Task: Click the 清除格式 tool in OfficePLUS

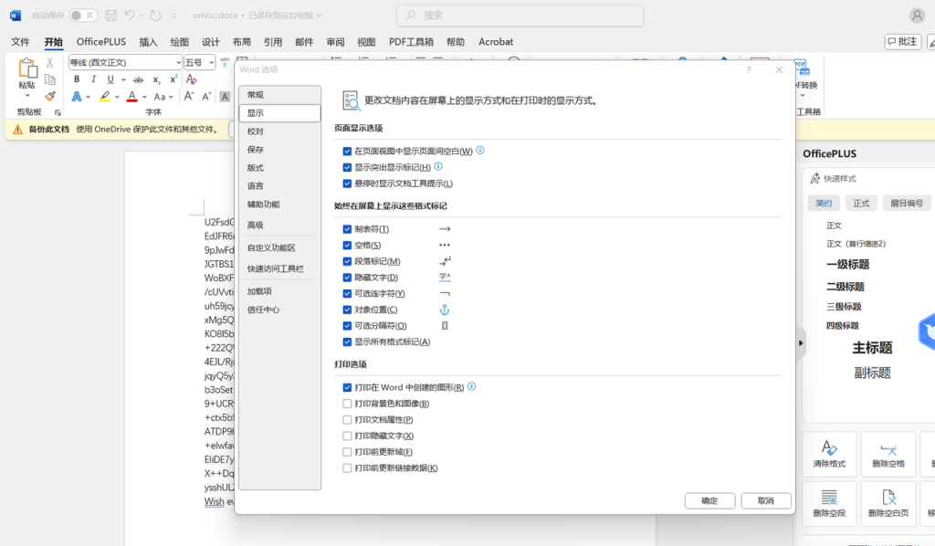Action: [x=829, y=454]
